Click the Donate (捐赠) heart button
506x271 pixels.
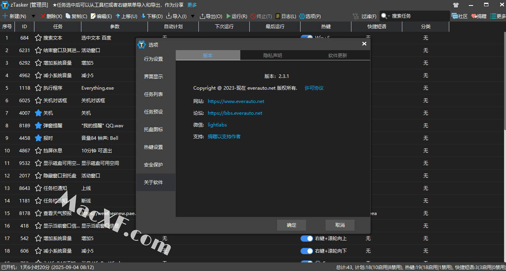479,16
